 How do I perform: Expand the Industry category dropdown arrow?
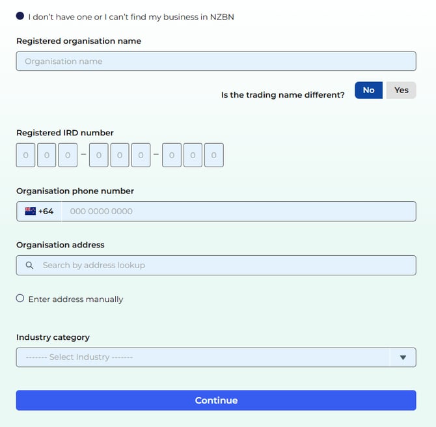coord(403,357)
